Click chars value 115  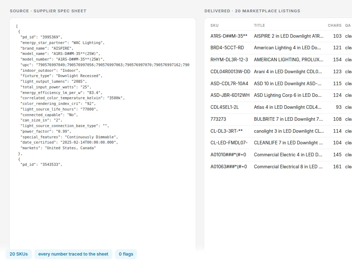tap(337, 83)
